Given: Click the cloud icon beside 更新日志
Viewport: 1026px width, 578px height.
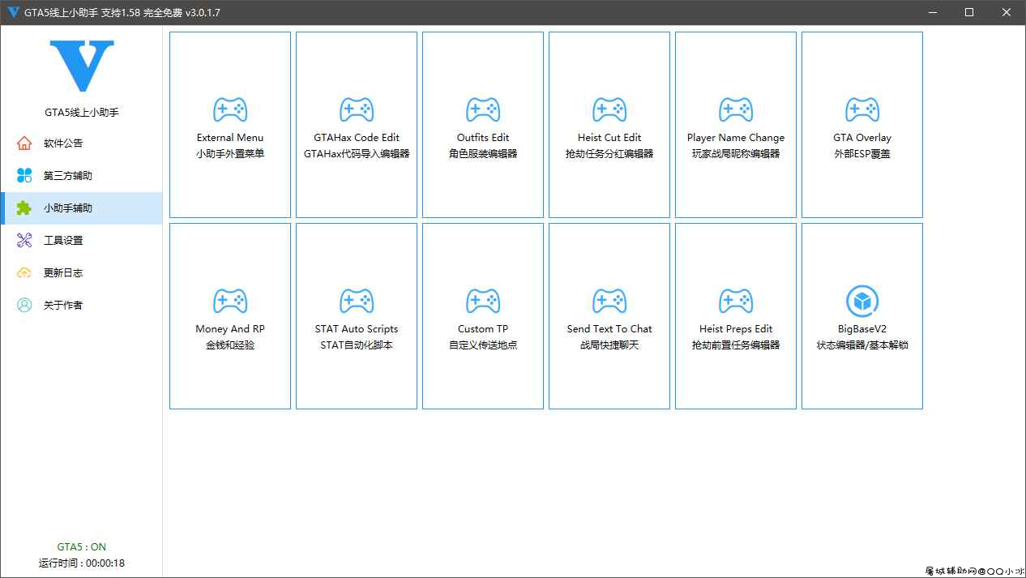Looking at the screenshot, I should [24, 273].
